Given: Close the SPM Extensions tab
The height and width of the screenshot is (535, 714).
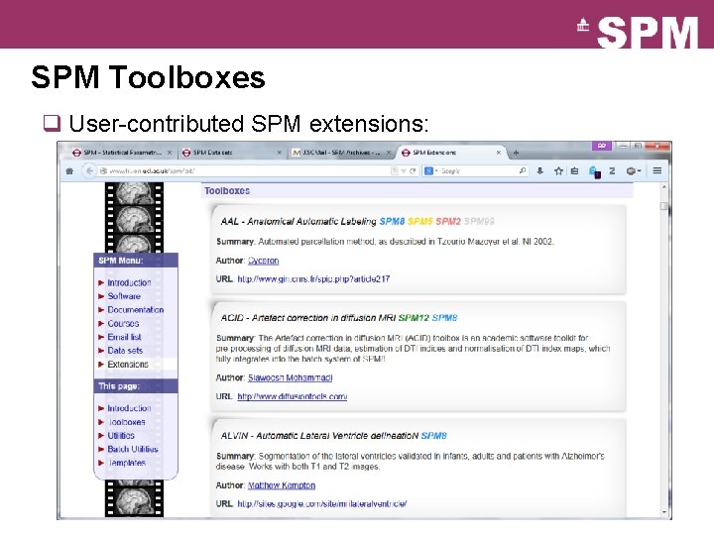Looking at the screenshot, I should [x=499, y=153].
